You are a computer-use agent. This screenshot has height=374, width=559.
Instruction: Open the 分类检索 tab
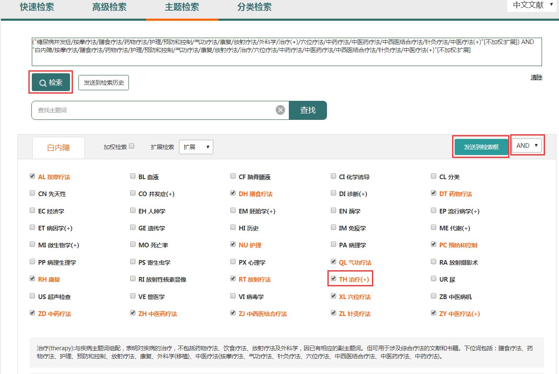(x=254, y=7)
